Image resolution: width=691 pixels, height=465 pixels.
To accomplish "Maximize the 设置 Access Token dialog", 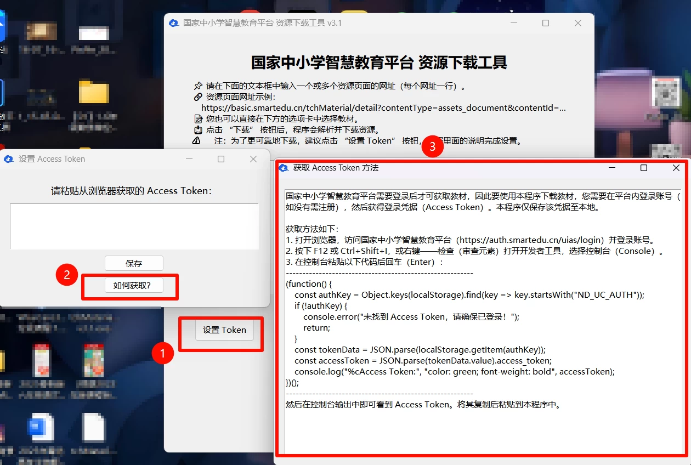I will pyautogui.click(x=221, y=159).
